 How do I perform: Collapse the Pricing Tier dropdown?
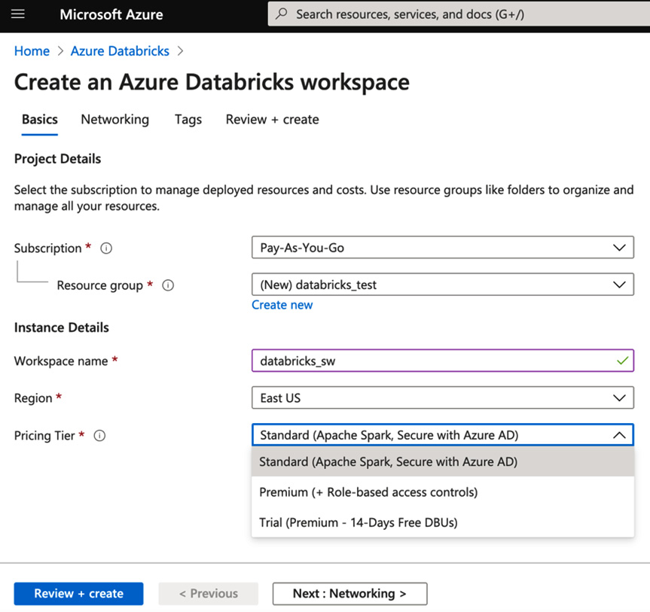[x=442, y=434]
